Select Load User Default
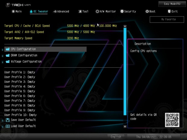The height and width of the screenshot is (140, 187). pos(23,126)
